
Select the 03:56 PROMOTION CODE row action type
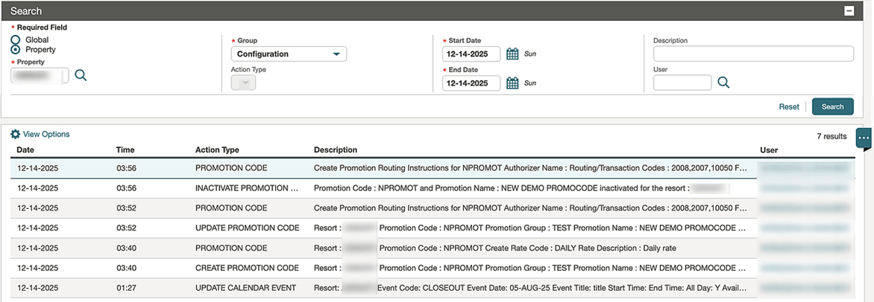pos(231,167)
